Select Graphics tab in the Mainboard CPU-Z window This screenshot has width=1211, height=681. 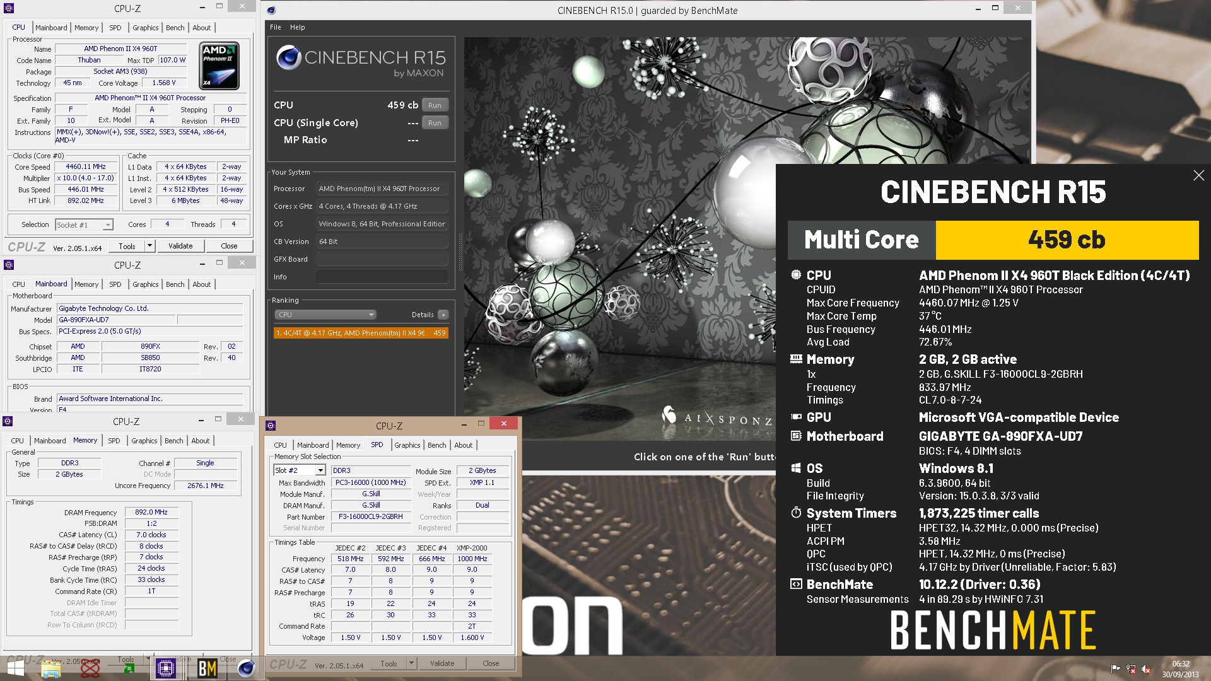point(145,284)
